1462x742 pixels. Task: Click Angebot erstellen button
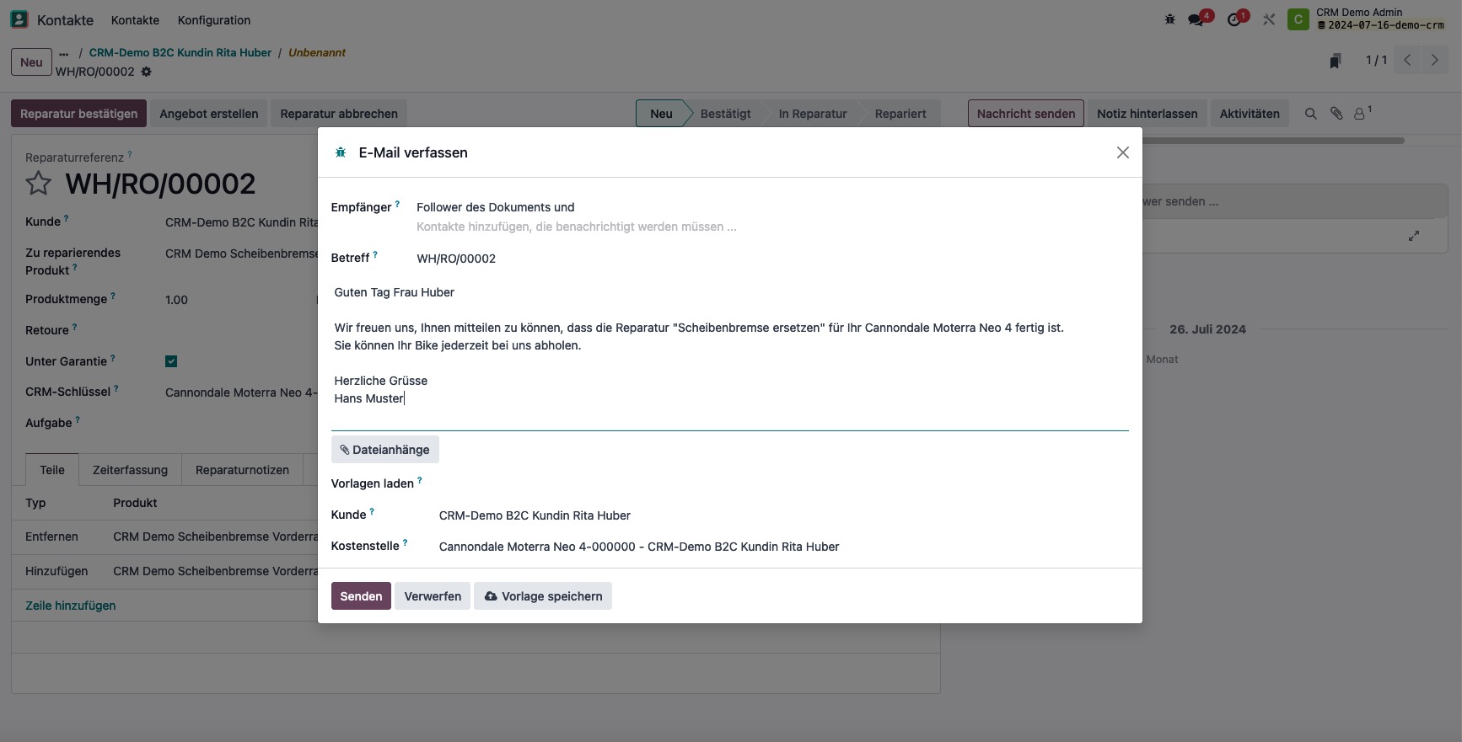click(x=209, y=114)
